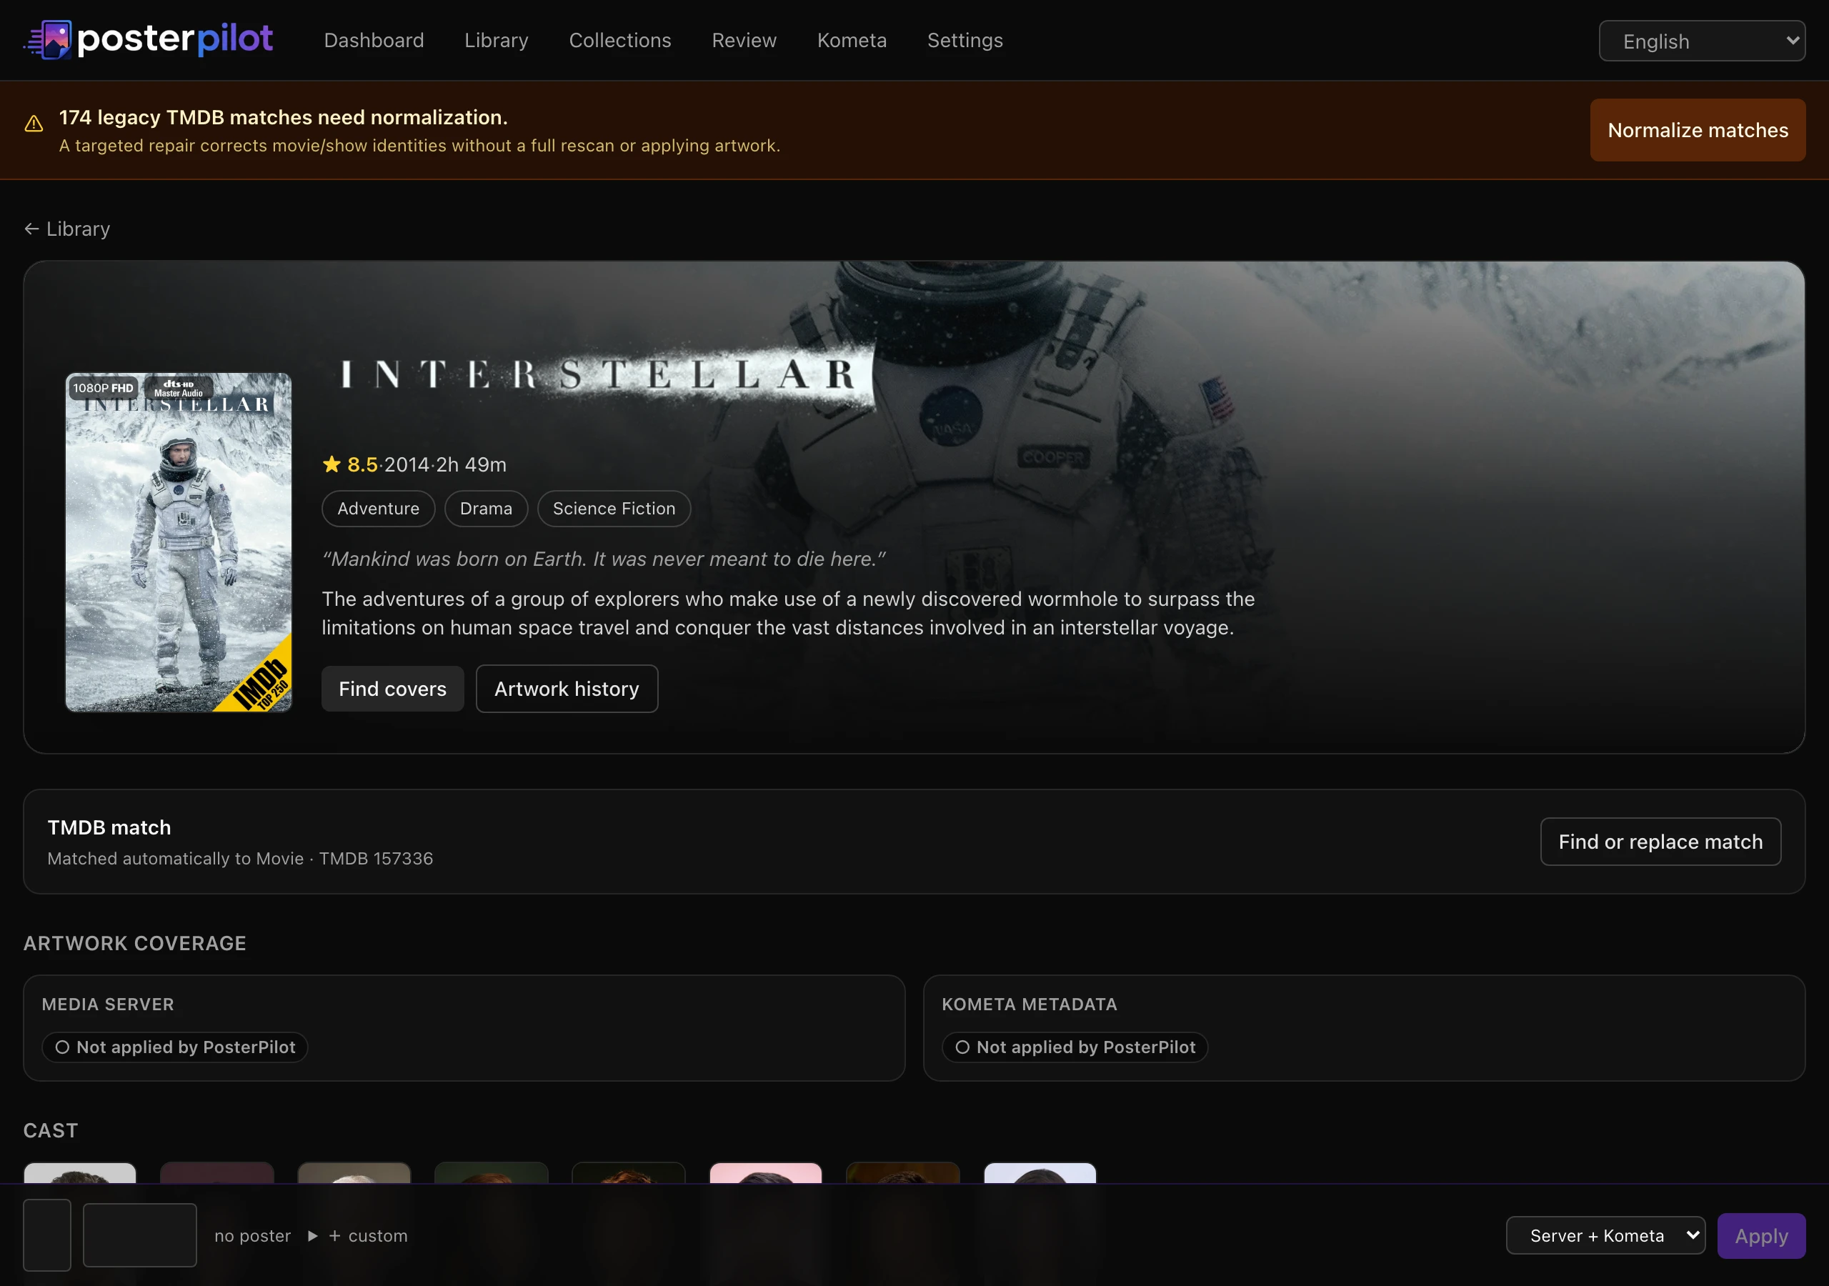Click the empty wide artwork slot in bottom bar
This screenshot has height=1286, width=1829.
tap(140, 1235)
